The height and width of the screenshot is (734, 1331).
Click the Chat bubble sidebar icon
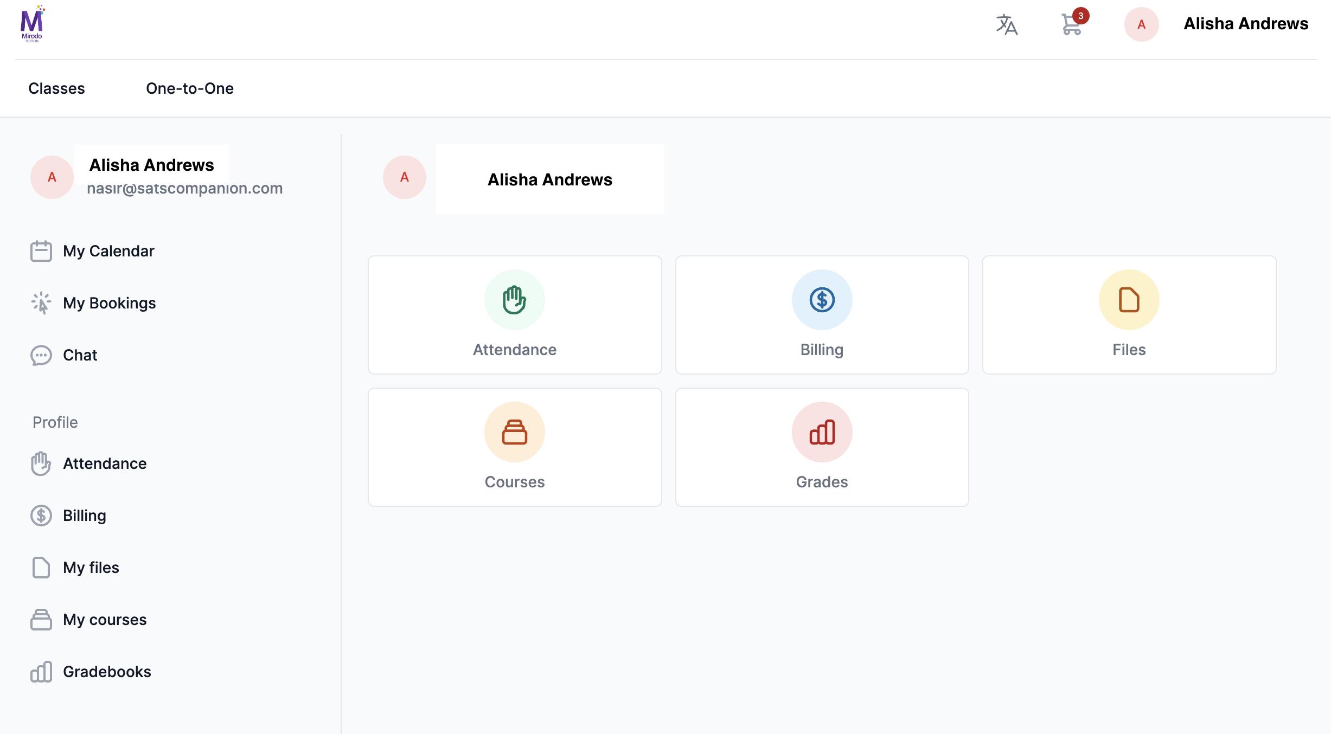[x=41, y=355]
